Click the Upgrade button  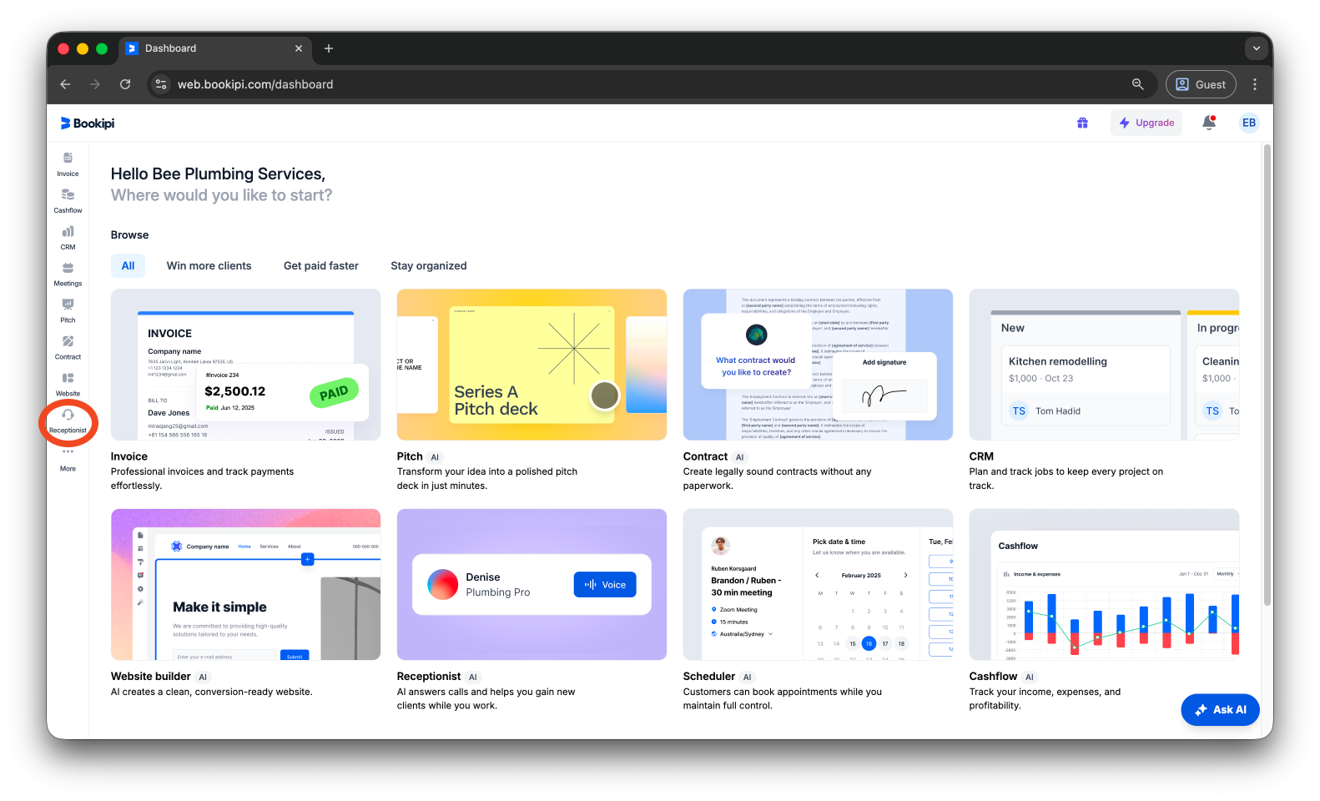(x=1146, y=123)
